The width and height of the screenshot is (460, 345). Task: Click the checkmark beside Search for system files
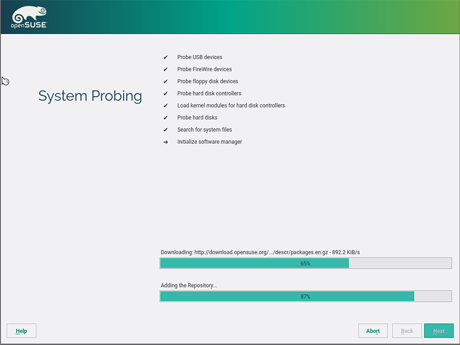pyautogui.click(x=166, y=130)
